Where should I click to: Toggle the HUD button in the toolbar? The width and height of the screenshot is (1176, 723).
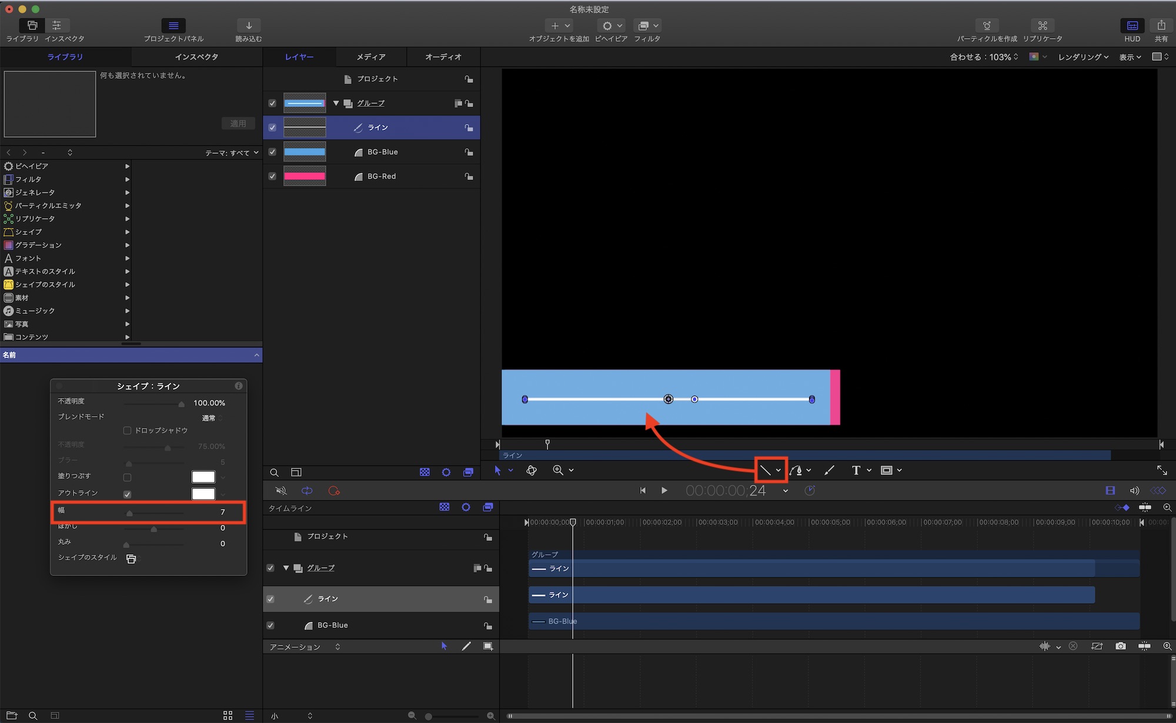(1132, 26)
